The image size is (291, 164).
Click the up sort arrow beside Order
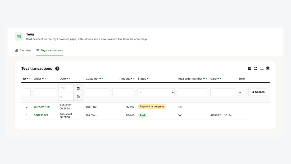45,79
